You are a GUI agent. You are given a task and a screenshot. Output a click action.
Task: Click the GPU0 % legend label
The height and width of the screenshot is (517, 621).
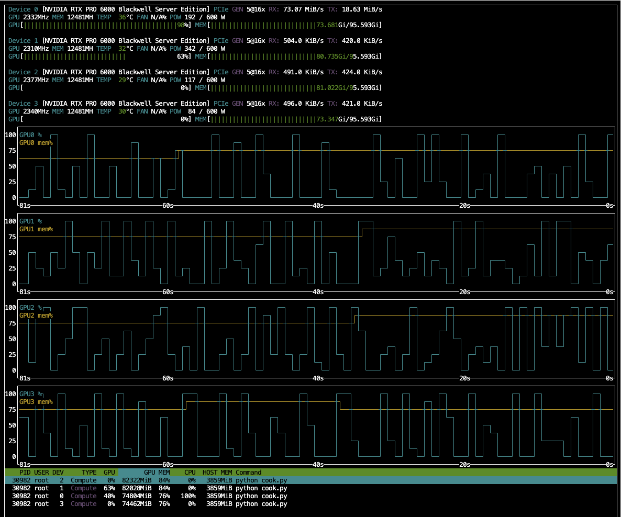(30, 135)
